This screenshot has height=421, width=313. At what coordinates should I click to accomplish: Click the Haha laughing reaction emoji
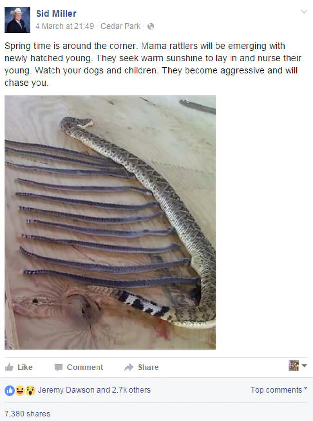20,390
